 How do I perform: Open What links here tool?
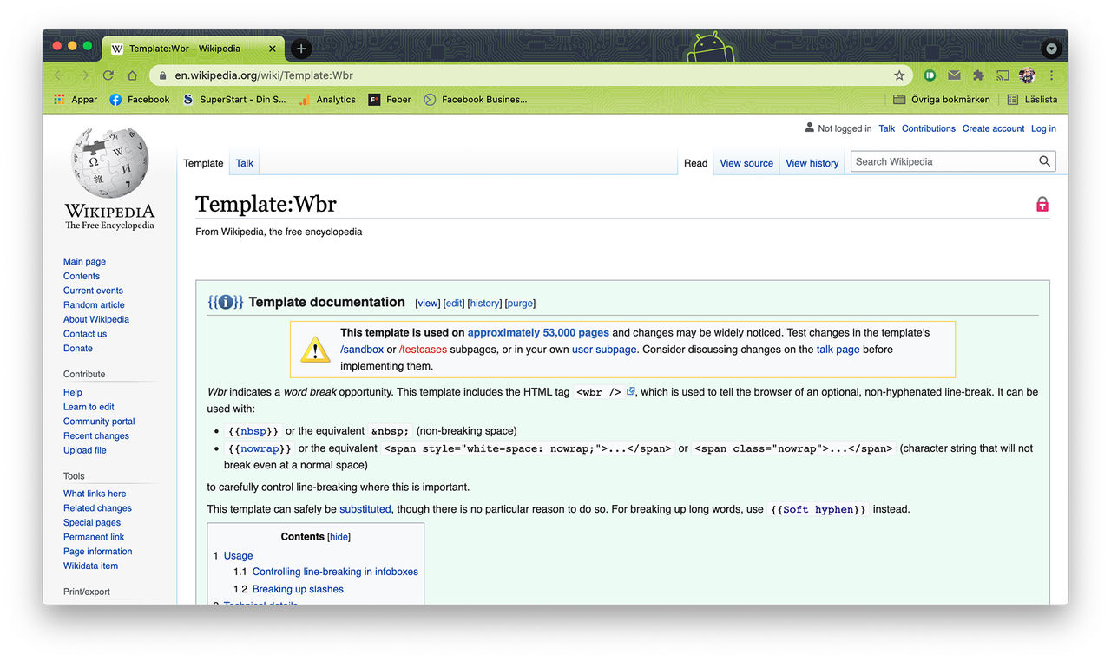(95, 494)
